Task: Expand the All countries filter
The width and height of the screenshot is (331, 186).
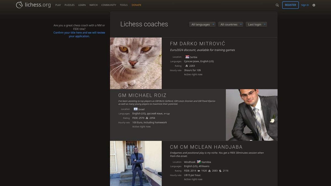Action: (x=230, y=24)
